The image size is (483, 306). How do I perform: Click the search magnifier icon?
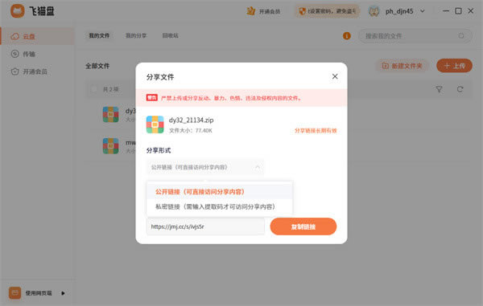460,36
